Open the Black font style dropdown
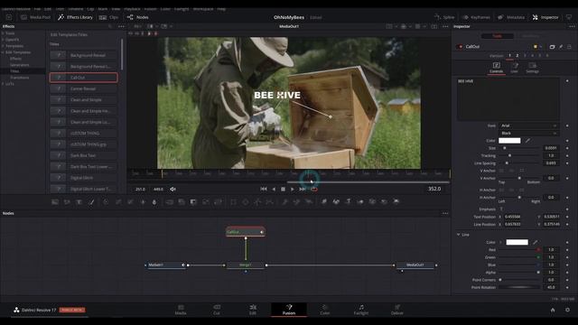Image resolution: width=578 pixels, height=325 pixels. click(x=528, y=133)
